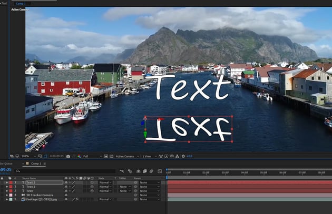This screenshot has width=332, height=214.
Task: Open the viewer resolution Full dropdown
Action: tap(92, 156)
